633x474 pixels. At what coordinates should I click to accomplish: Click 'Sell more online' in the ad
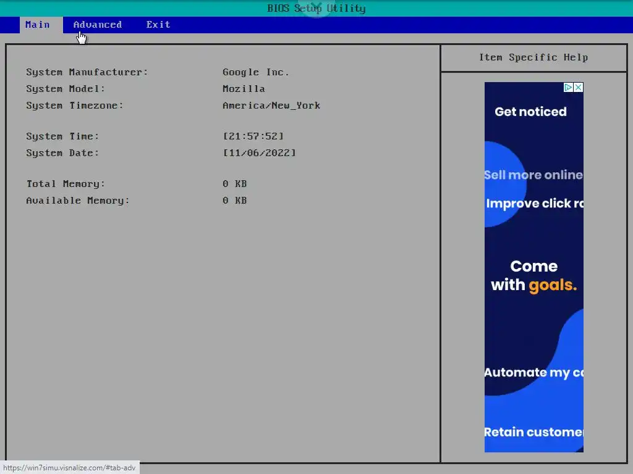[533, 175]
